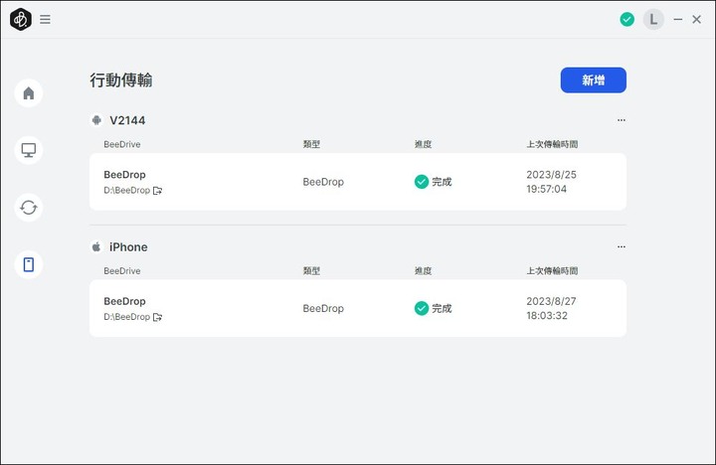Image resolution: width=716 pixels, height=465 pixels.
Task: Click the V2144 device name
Action: pos(127,120)
